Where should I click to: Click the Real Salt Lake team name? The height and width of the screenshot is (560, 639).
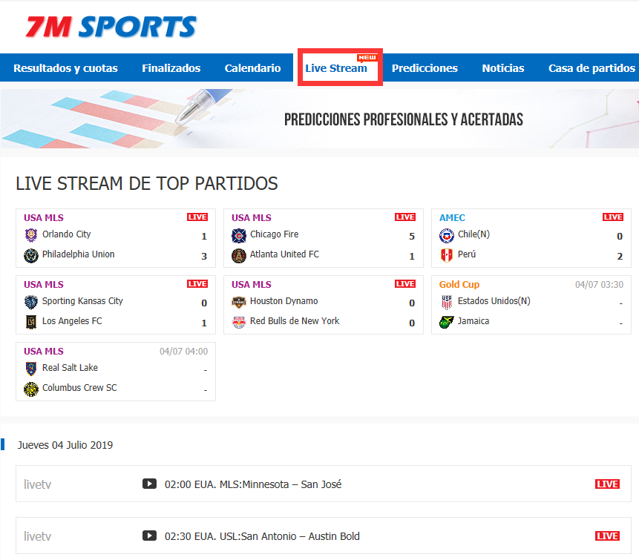(70, 368)
